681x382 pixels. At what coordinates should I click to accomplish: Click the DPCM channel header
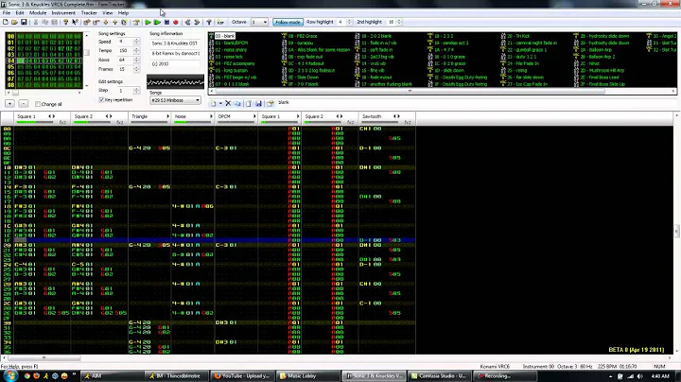pos(236,118)
